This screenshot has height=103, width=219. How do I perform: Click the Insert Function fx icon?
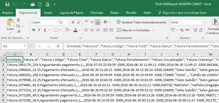pos(58,46)
